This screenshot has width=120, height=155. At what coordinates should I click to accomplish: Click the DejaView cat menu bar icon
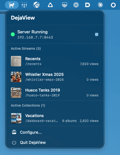[12, 5]
